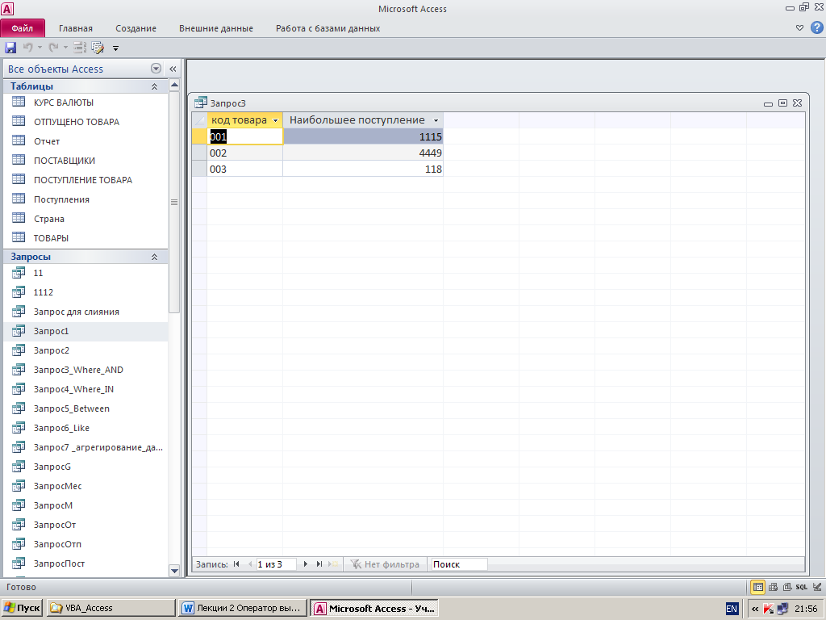Select the Запрос6_Like query icon
The image size is (826, 620).
pyautogui.click(x=19, y=428)
